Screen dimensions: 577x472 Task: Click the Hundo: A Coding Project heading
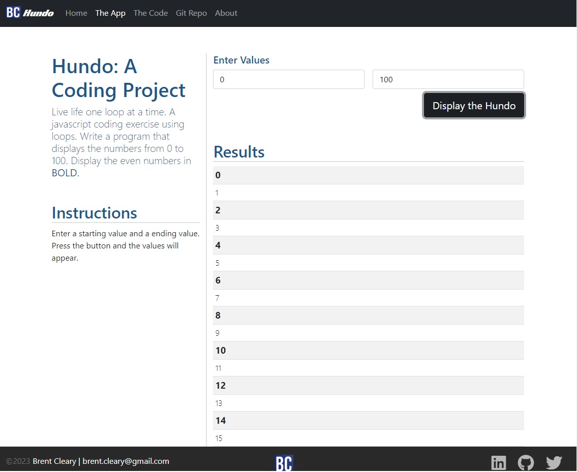118,78
